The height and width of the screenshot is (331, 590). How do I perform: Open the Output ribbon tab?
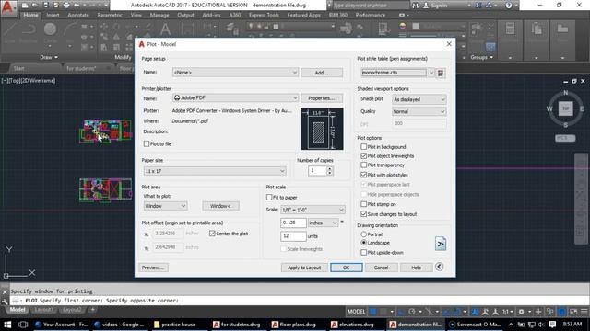(x=185, y=15)
